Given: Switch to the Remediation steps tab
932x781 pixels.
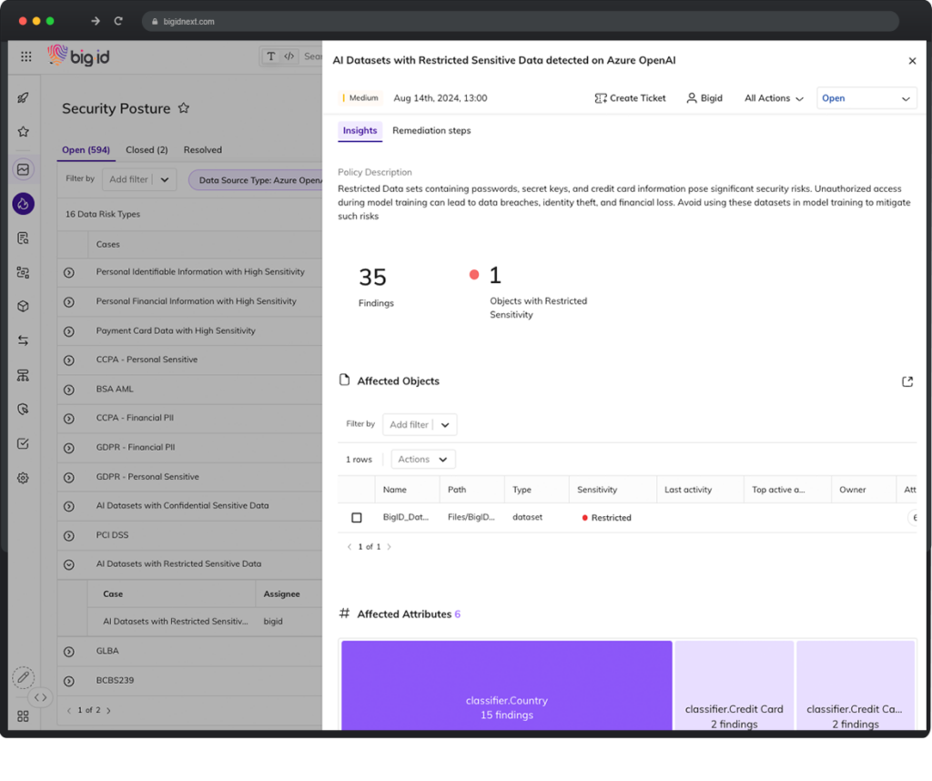Looking at the screenshot, I should coord(431,131).
